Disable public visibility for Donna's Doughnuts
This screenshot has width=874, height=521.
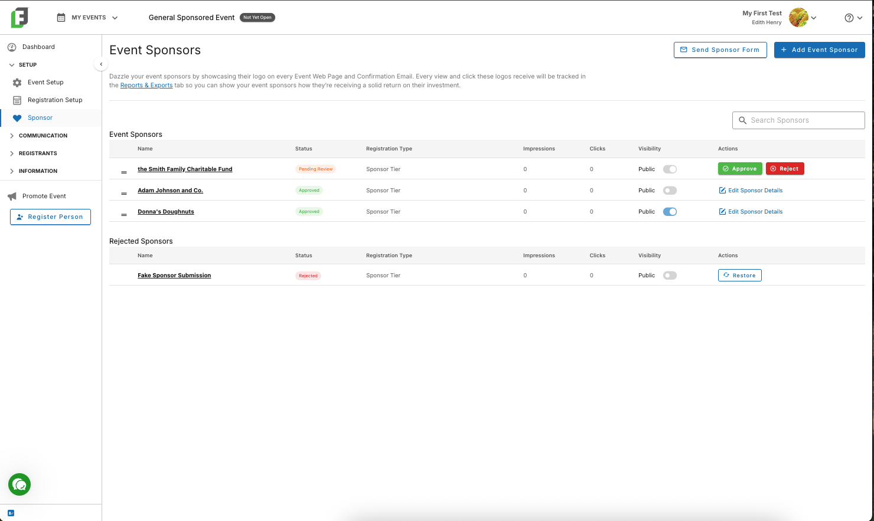pos(670,212)
